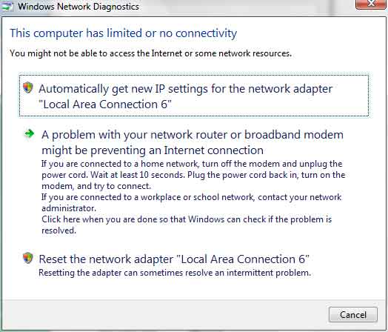The width and height of the screenshot is (388, 332).
Task: Click the Windows Network Diagnostics title bar icon
Action: coord(7,6)
